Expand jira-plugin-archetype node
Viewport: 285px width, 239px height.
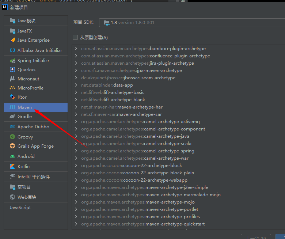[76, 63]
